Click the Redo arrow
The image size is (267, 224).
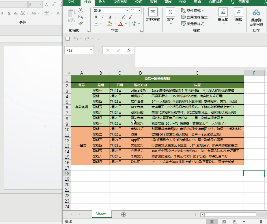(87, 39)
